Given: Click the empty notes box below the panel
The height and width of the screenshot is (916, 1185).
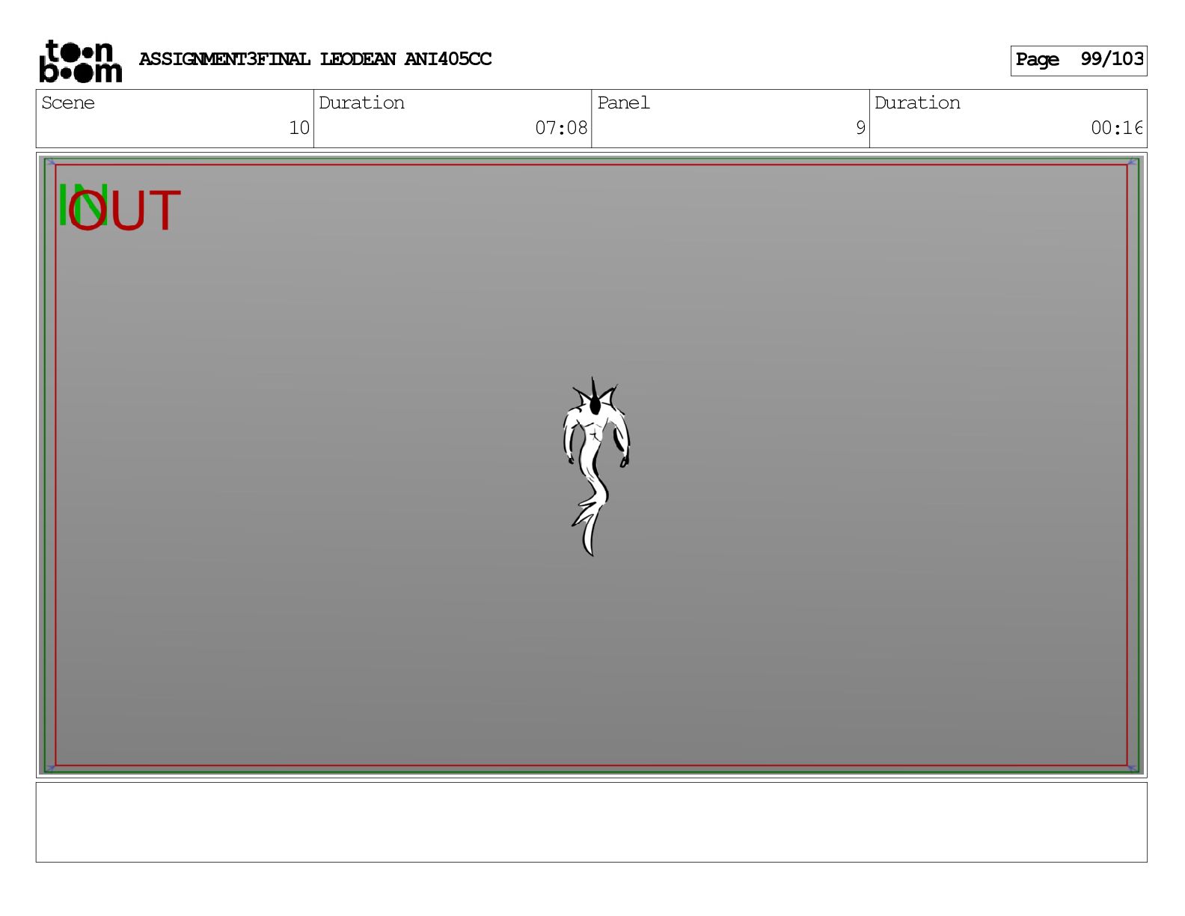Looking at the screenshot, I should pos(591,822).
